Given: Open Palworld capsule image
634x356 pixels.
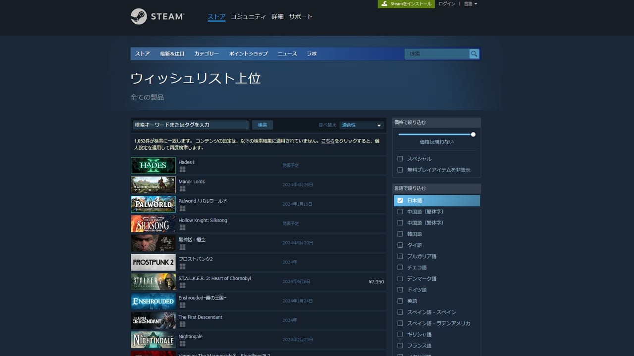Looking at the screenshot, I should click(153, 204).
